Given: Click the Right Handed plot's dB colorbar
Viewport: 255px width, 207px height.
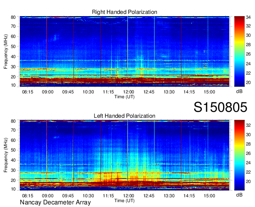Looking at the screenshot, I should pyautogui.click(x=239, y=51).
